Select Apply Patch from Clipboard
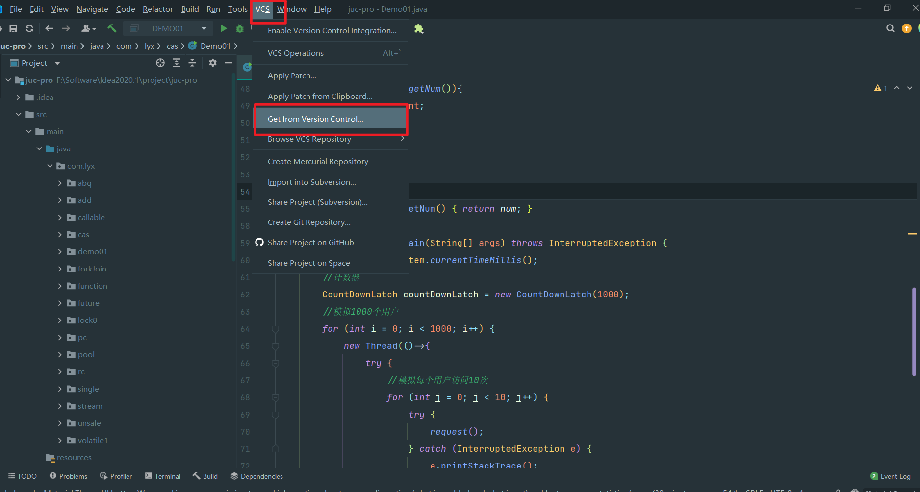 pos(330,96)
